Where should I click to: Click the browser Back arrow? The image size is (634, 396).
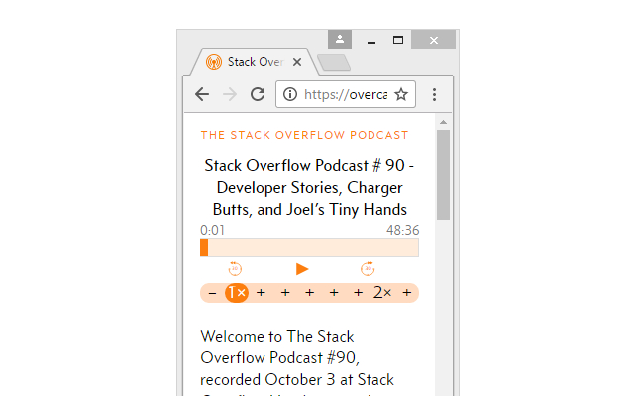pos(202,95)
